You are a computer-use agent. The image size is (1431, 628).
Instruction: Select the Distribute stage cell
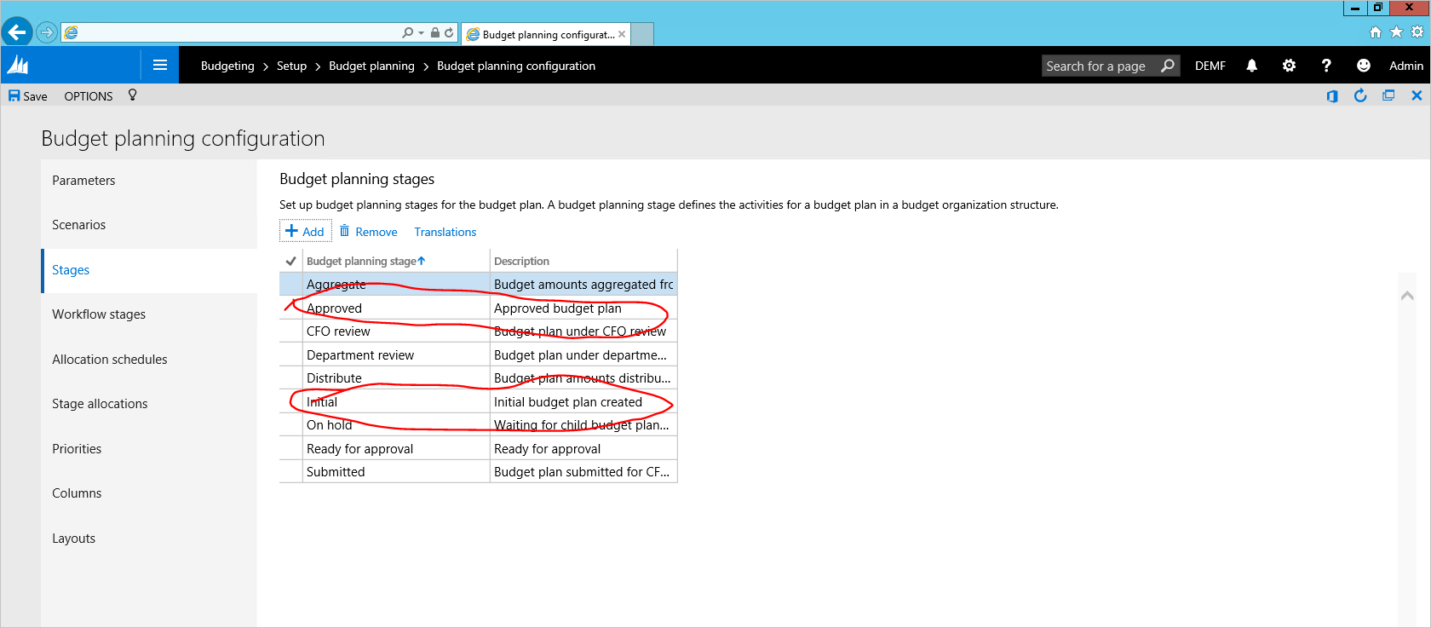(x=396, y=378)
